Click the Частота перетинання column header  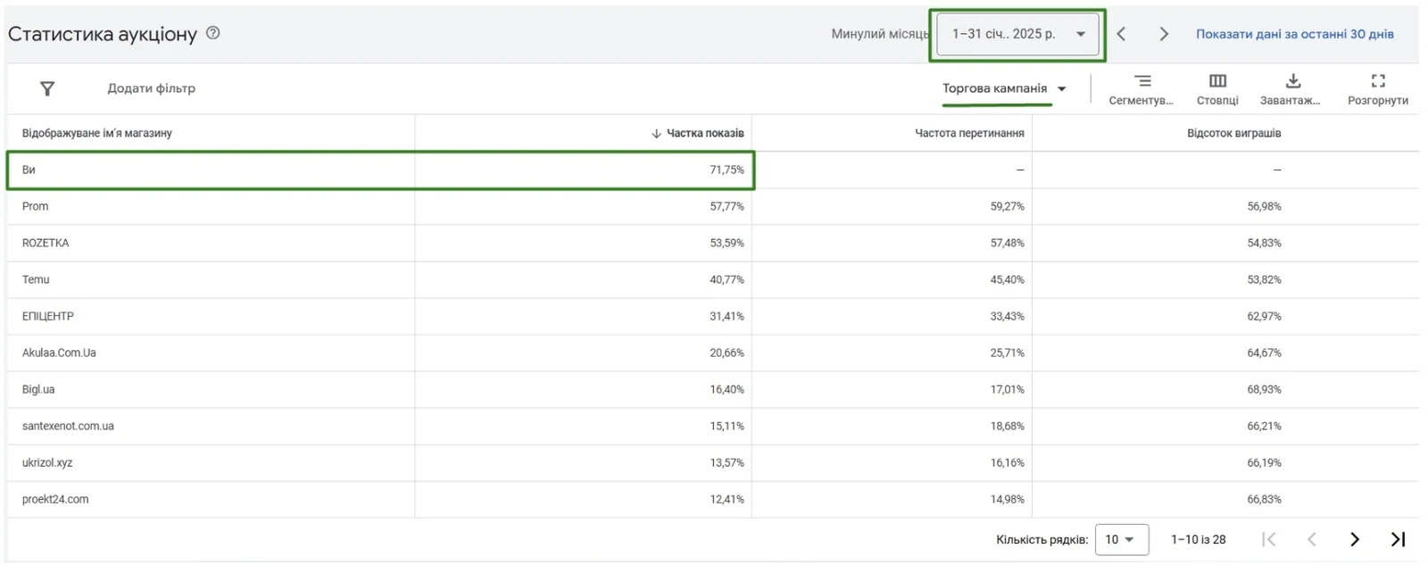tap(969, 133)
